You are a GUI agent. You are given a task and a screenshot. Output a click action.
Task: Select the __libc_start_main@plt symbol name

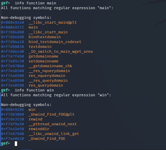click(53, 22)
